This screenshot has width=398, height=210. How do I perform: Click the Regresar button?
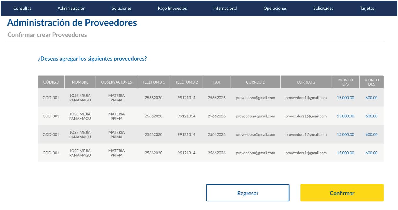[248, 193]
